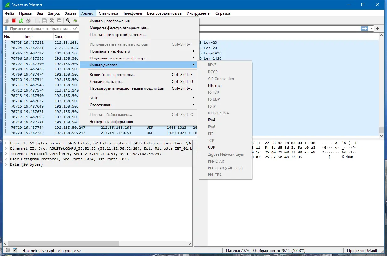This screenshot has width=387, height=256.
Task: Open the 'Применить как фильтр' submenu
Action: 139,51
